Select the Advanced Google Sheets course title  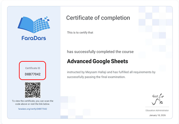98,61
